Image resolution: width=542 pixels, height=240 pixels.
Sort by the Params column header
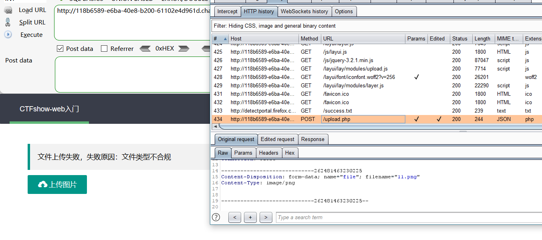416,39
